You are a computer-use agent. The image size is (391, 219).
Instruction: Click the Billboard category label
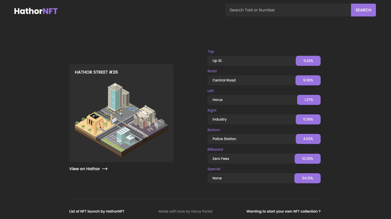click(215, 149)
